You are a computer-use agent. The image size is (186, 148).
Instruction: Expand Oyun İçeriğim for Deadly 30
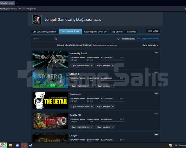coord(105,127)
